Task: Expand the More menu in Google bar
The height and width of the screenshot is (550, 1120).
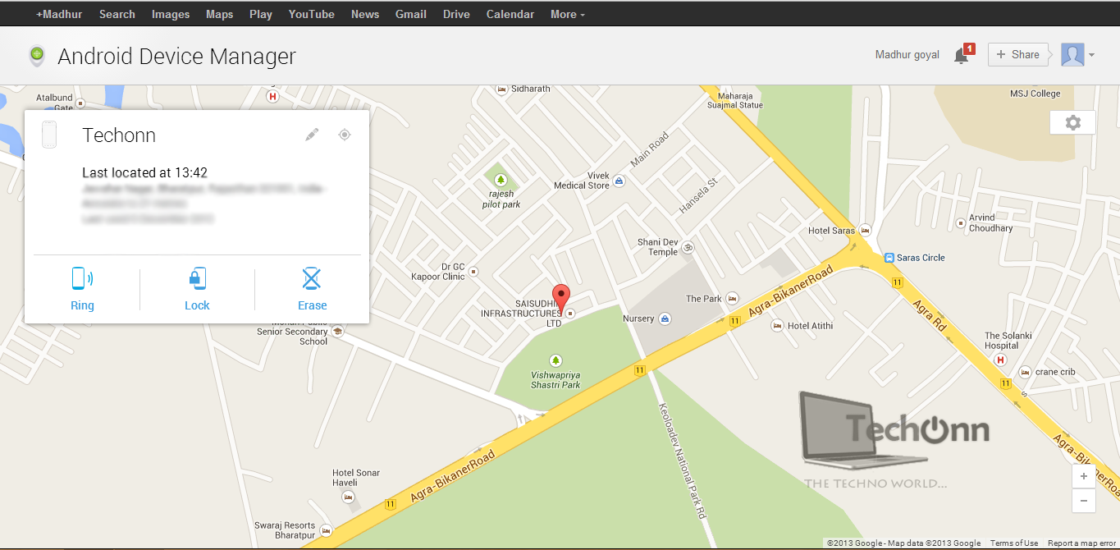Action: (x=568, y=14)
